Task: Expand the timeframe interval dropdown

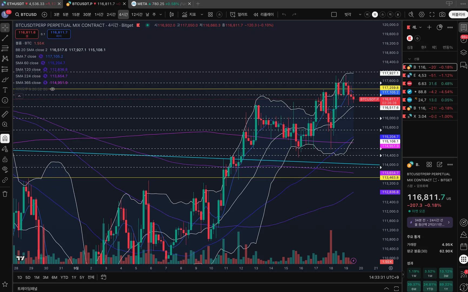Action: [x=161, y=15]
